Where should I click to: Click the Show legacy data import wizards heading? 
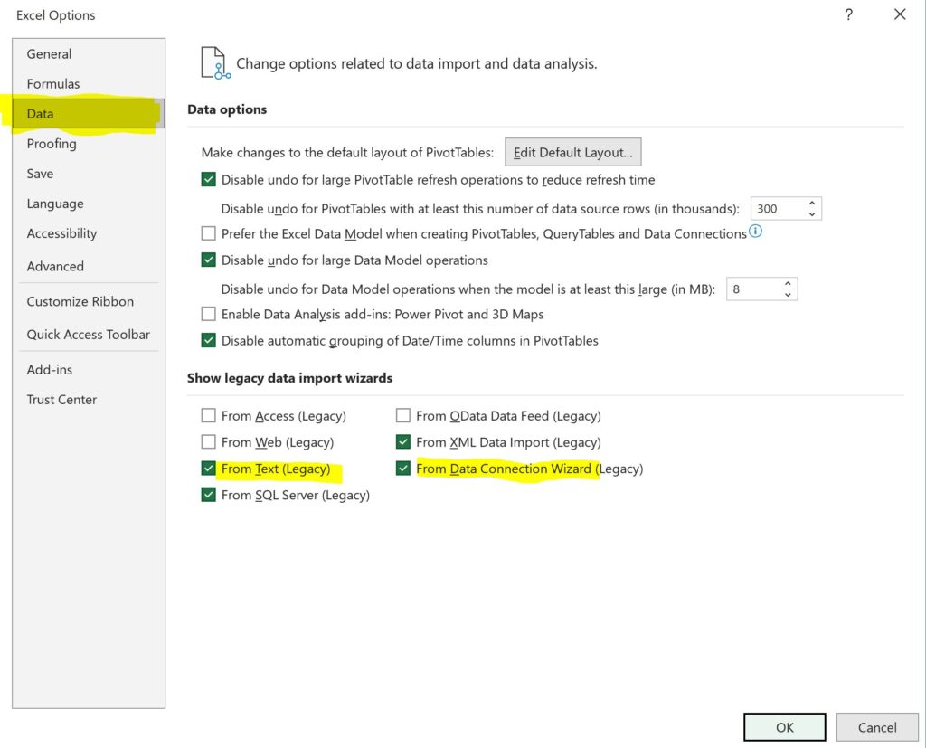point(290,378)
